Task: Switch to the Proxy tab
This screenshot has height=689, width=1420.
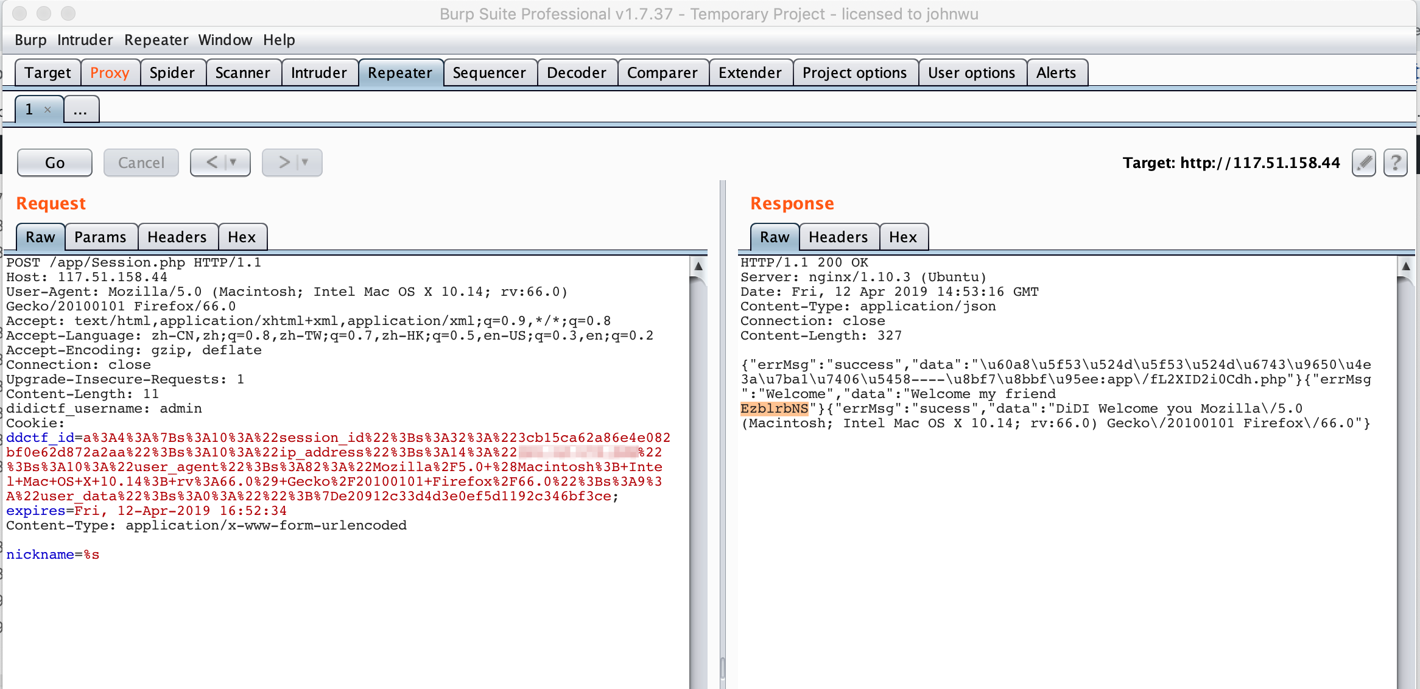Action: [110, 73]
